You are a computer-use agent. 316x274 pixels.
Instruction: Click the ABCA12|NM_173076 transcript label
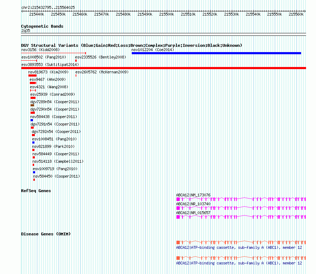coord(193,195)
